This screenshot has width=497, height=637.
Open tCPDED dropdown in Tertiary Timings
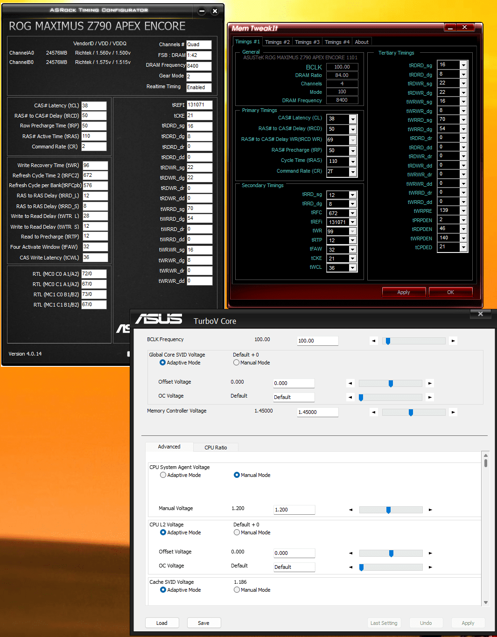coord(463,247)
